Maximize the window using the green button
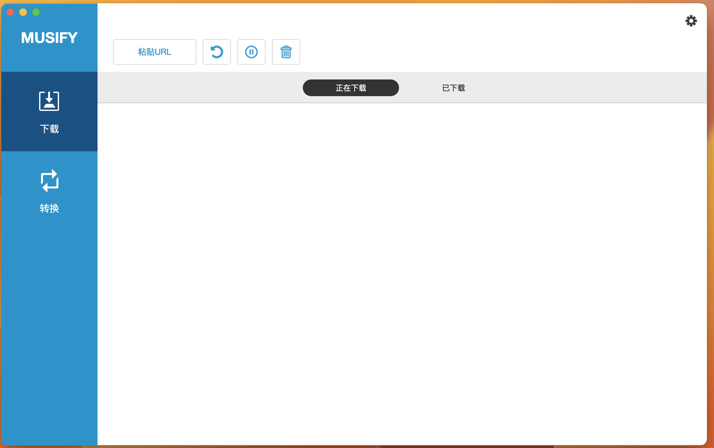Image resolution: width=714 pixels, height=448 pixels. 36,12
